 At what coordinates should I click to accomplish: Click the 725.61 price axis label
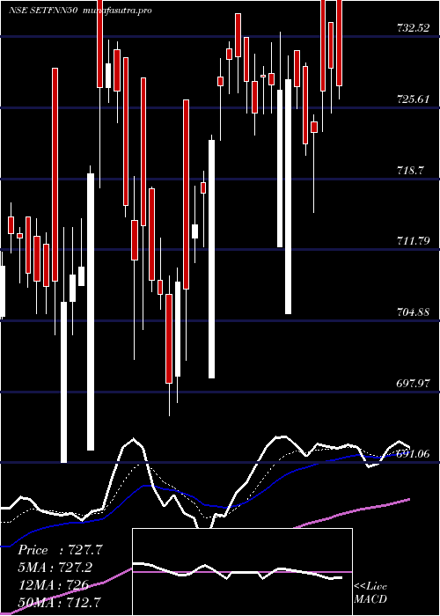413,99
